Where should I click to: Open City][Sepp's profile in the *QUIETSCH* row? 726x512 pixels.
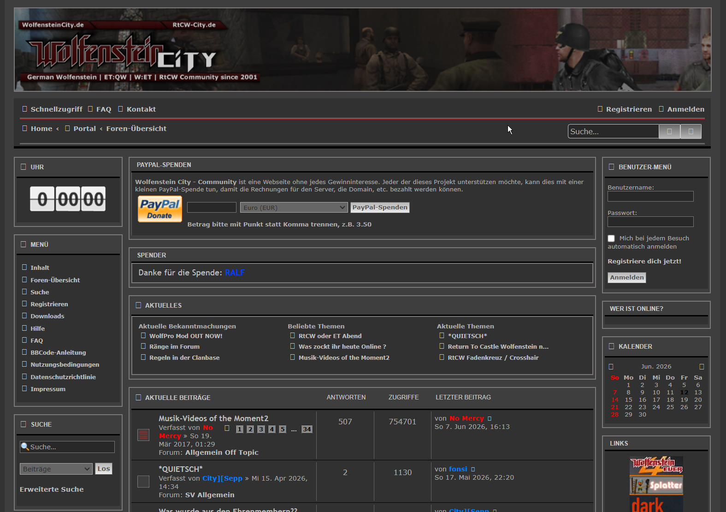pos(222,478)
